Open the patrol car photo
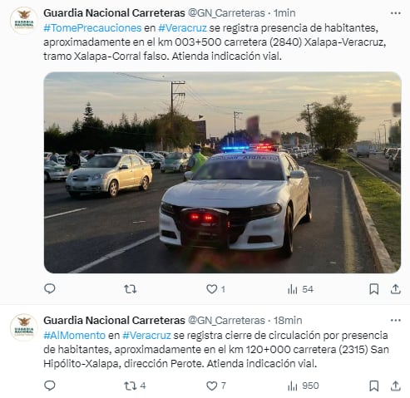This screenshot has width=410, height=398. (x=222, y=172)
